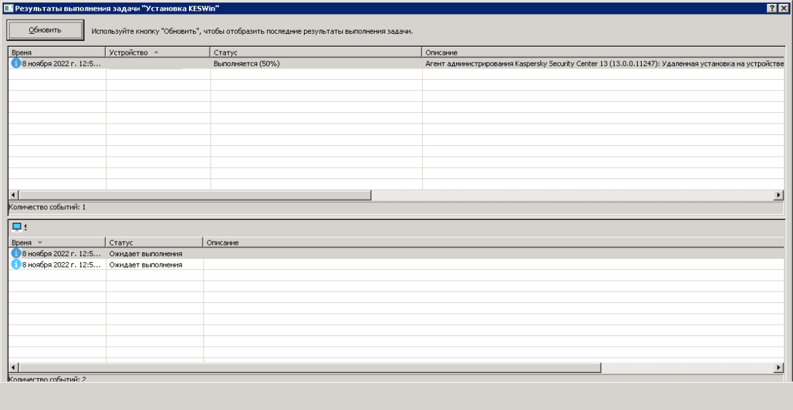Click info icon of Выполняется (50%) row
The image size is (793, 410).
pos(17,63)
